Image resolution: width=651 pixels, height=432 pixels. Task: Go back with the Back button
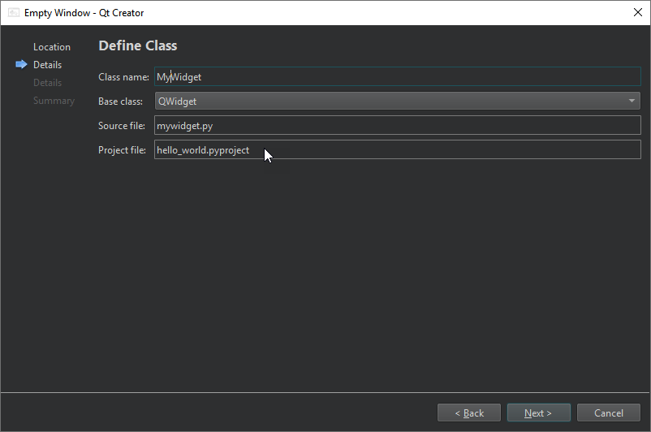(468, 413)
